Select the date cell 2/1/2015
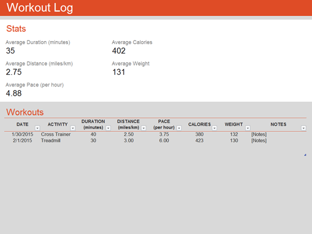This screenshot has width=312, height=234. click(23, 140)
